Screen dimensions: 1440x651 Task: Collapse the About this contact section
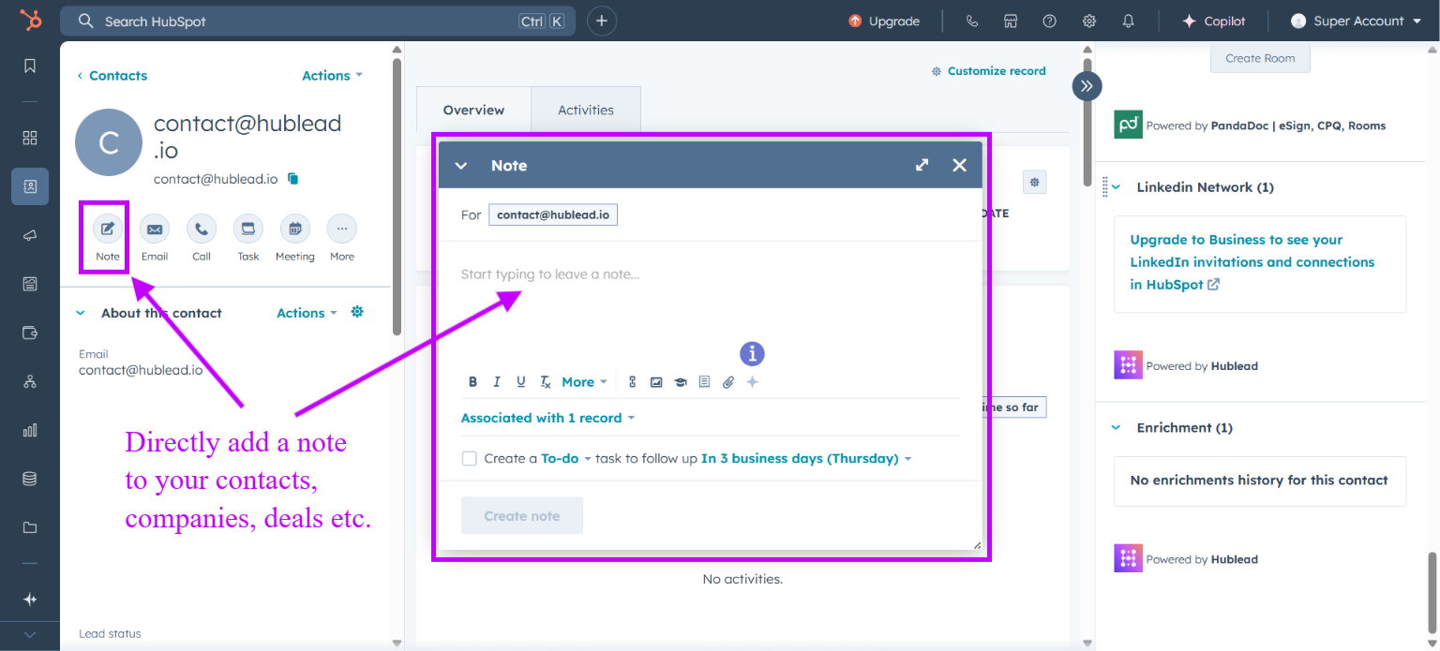click(81, 313)
